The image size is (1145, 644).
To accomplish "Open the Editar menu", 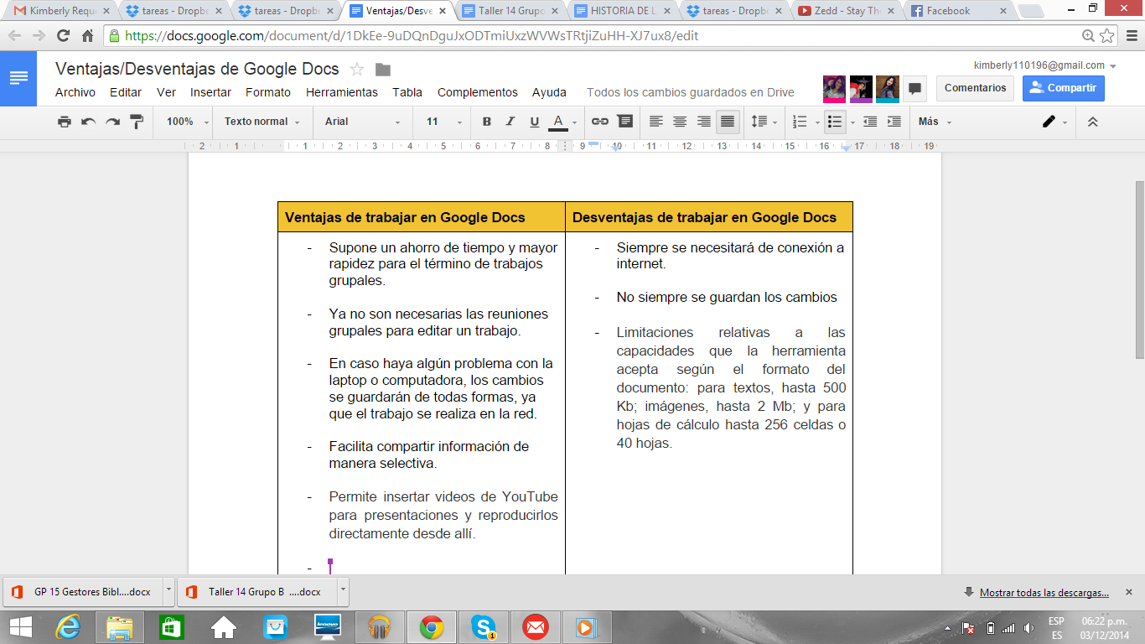I will click(x=126, y=92).
